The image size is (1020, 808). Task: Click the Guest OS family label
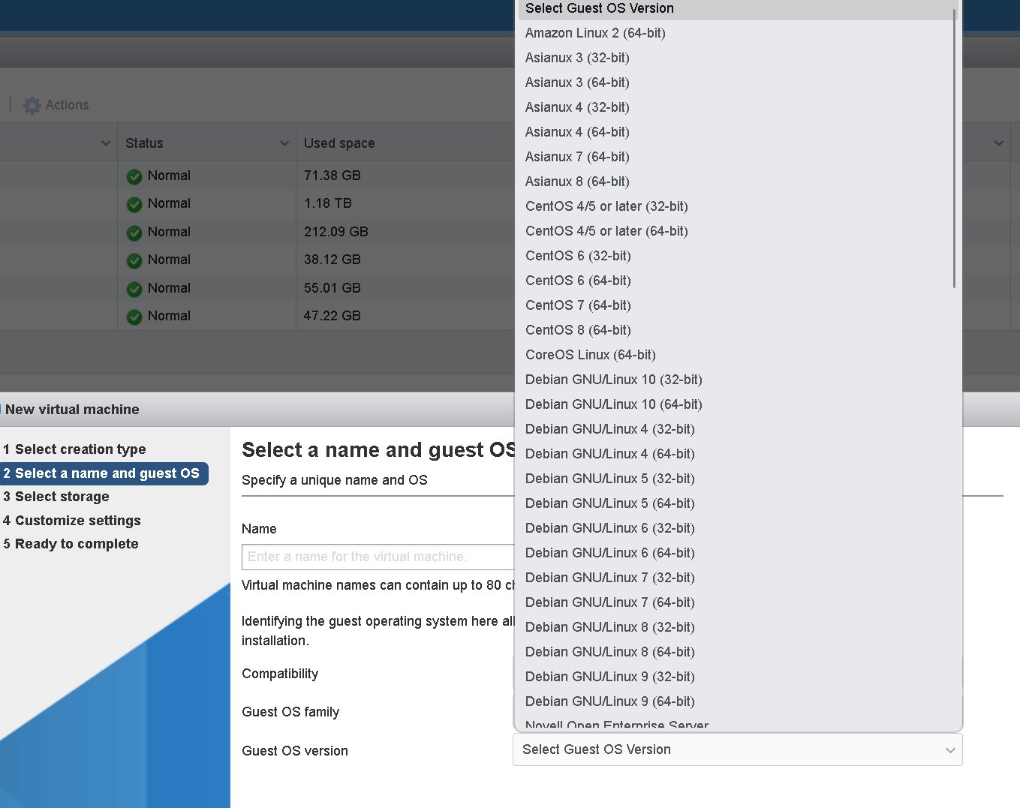[290, 712]
